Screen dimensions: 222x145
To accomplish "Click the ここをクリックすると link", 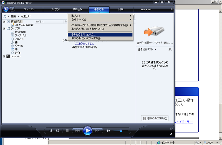I will coord(85,44).
